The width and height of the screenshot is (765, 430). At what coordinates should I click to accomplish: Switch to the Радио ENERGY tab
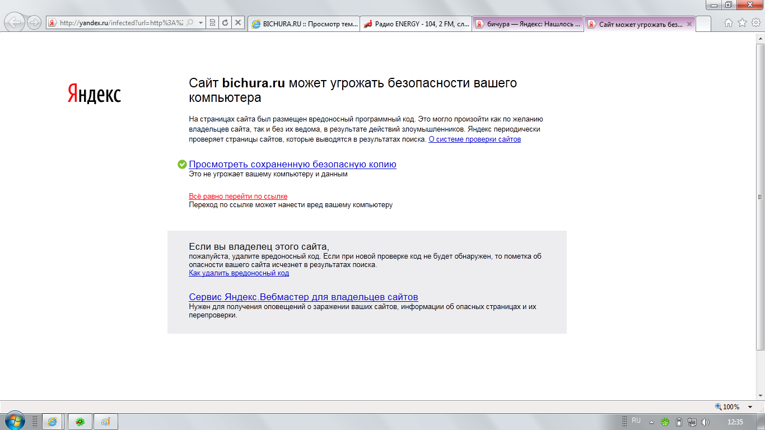416,24
